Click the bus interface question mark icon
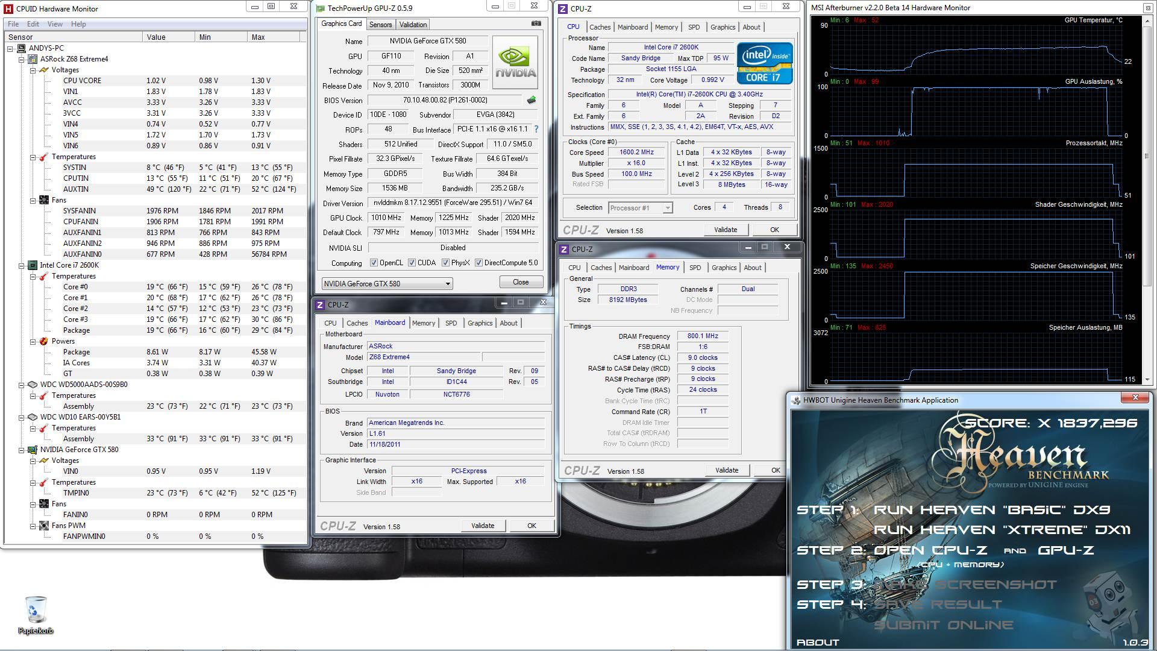Image resolution: width=1157 pixels, height=651 pixels. click(x=536, y=129)
